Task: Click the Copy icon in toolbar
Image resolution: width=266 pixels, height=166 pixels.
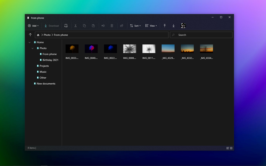Action: coord(84,26)
